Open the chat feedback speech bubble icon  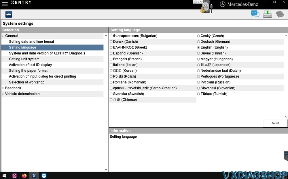point(255,14)
